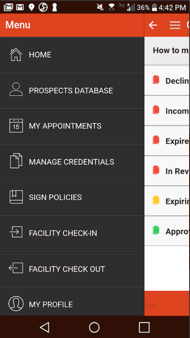Screen dimensions: 190x338
Task: Tap the Facility Check-In arrow icon
Action: click(16, 232)
